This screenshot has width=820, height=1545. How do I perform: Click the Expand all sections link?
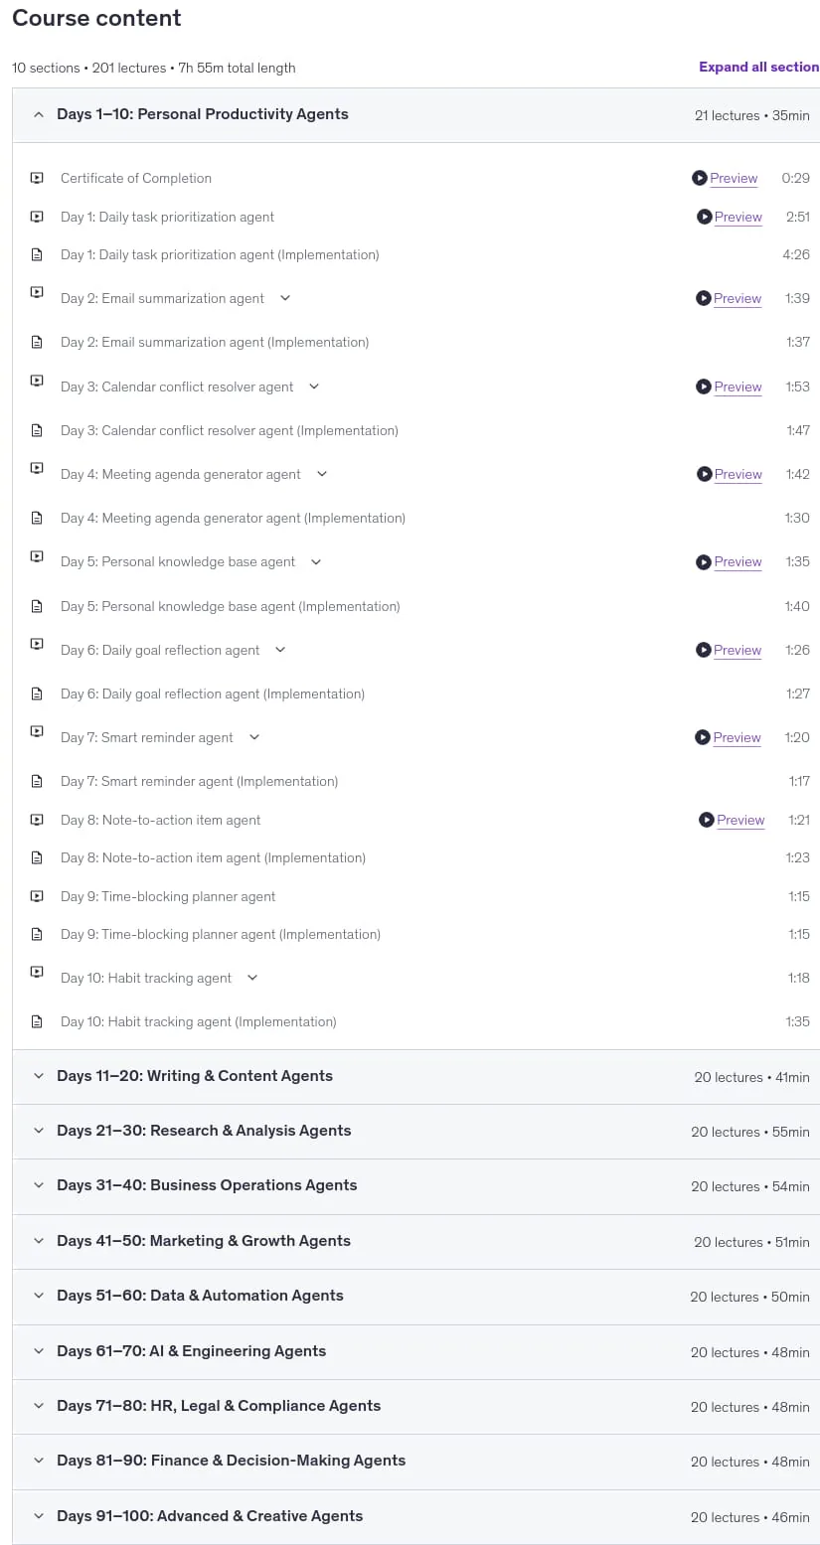pos(759,67)
